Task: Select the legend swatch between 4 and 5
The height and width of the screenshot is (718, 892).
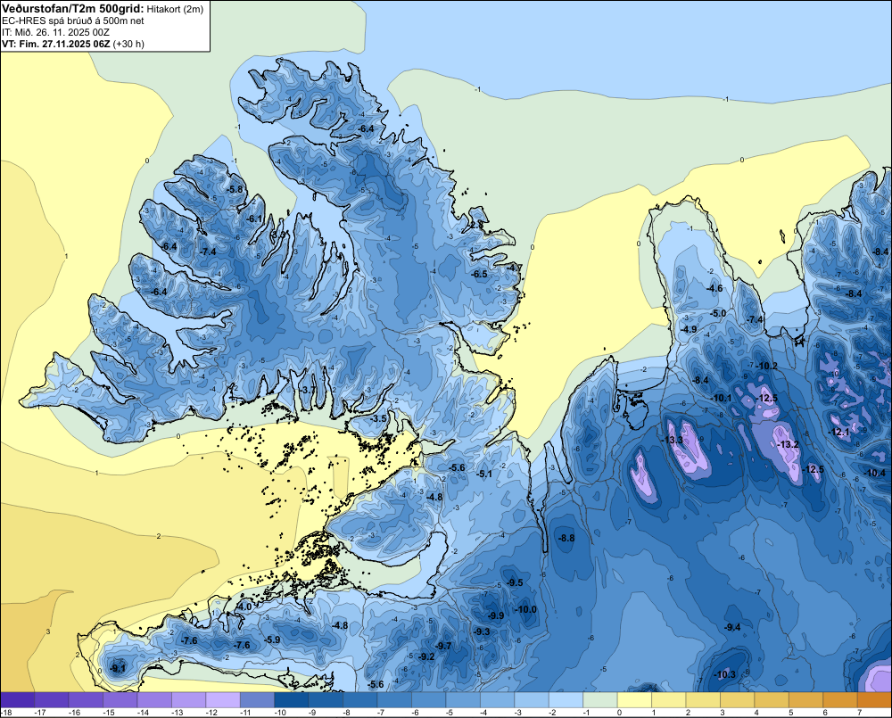Action: pyautogui.click(x=772, y=700)
